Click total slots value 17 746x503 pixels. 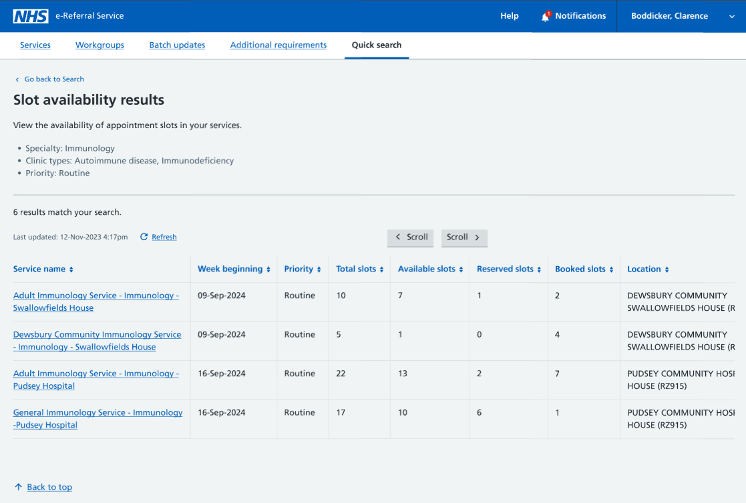pyautogui.click(x=341, y=413)
